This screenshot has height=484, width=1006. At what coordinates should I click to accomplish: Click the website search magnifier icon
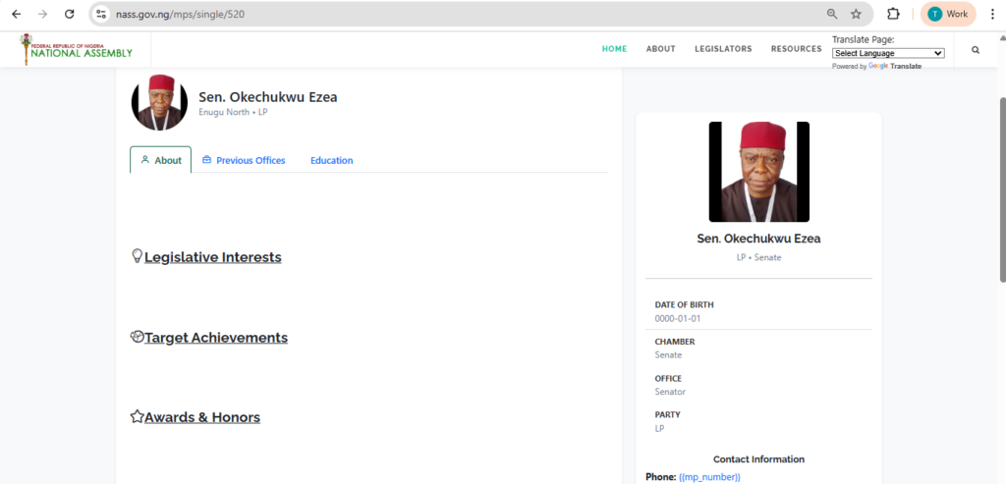[975, 49]
